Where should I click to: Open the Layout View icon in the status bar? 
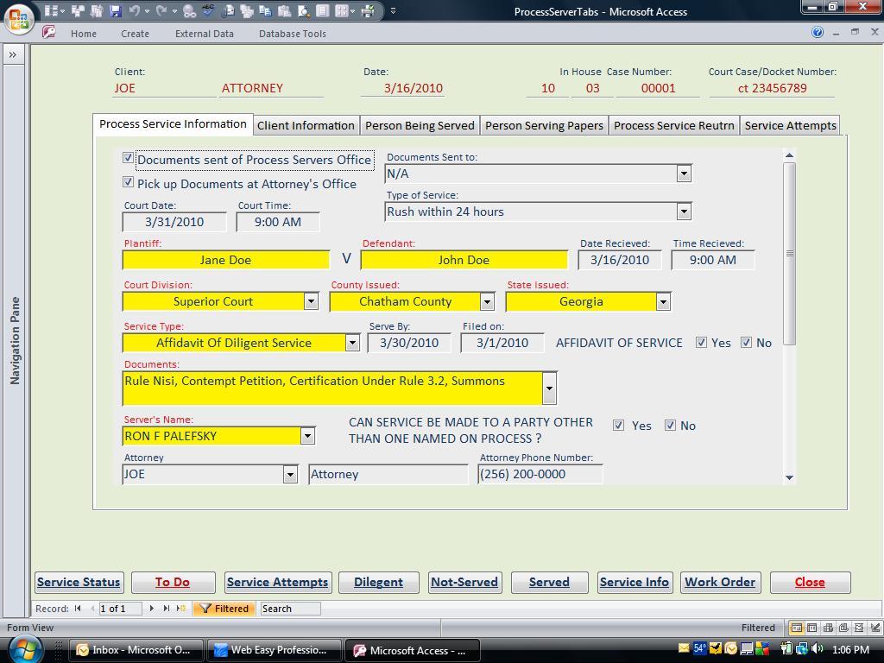(858, 628)
